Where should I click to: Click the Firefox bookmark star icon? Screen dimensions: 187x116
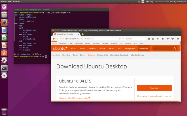(148, 39)
